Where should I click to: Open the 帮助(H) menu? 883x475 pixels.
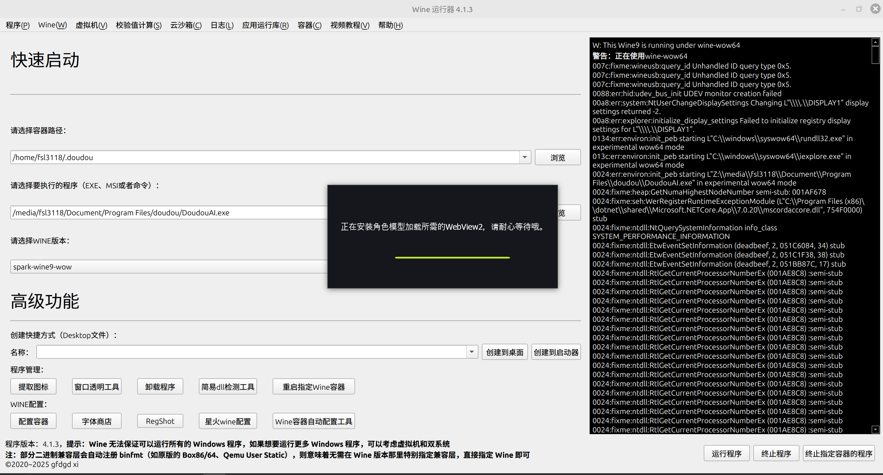pyautogui.click(x=390, y=25)
